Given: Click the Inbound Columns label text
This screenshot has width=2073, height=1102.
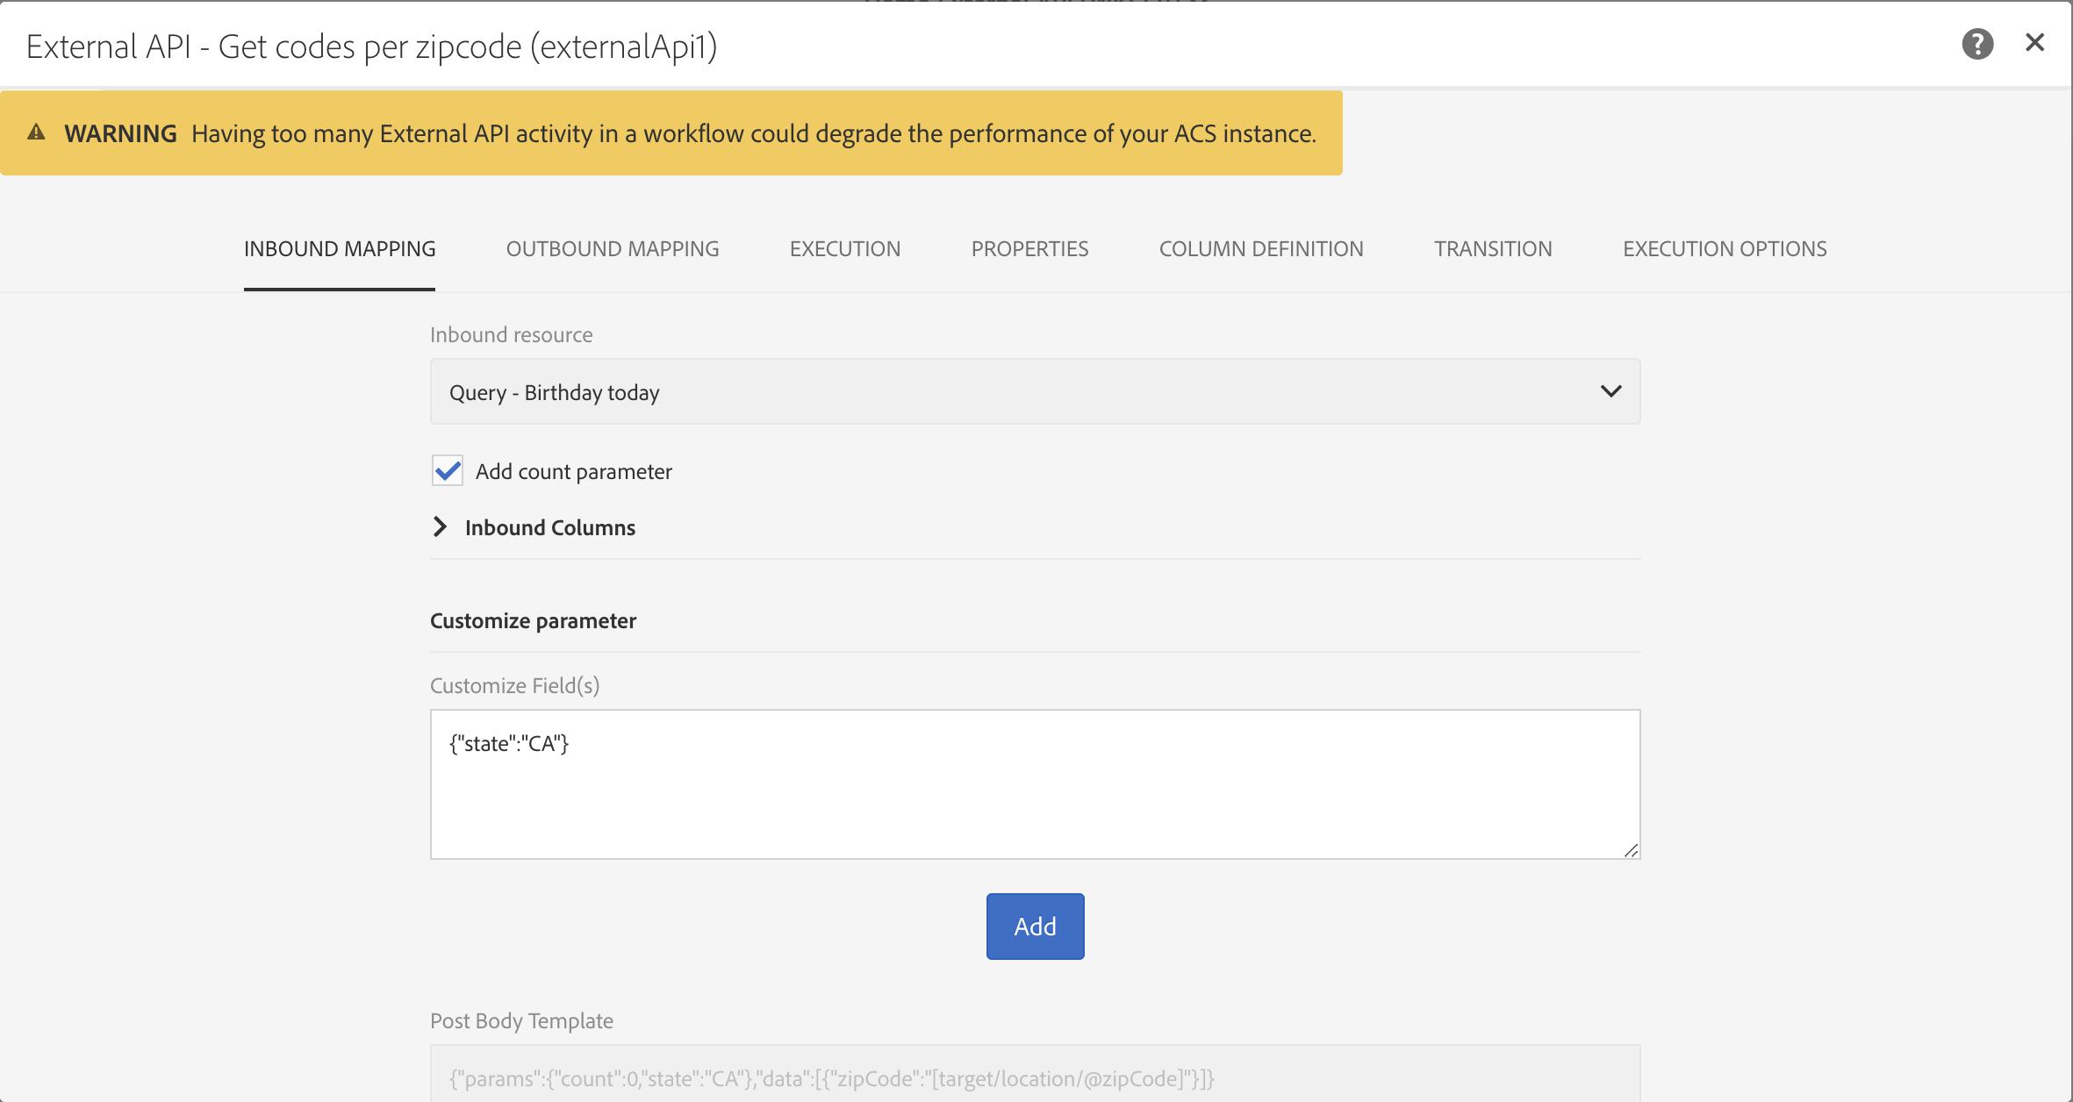Looking at the screenshot, I should pyautogui.click(x=549, y=527).
